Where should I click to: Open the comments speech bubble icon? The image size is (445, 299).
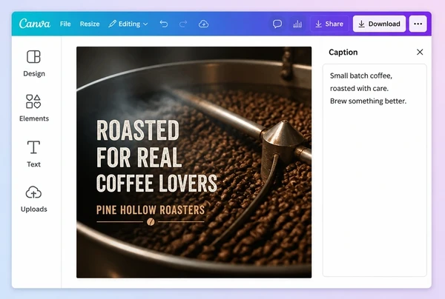tap(277, 24)
